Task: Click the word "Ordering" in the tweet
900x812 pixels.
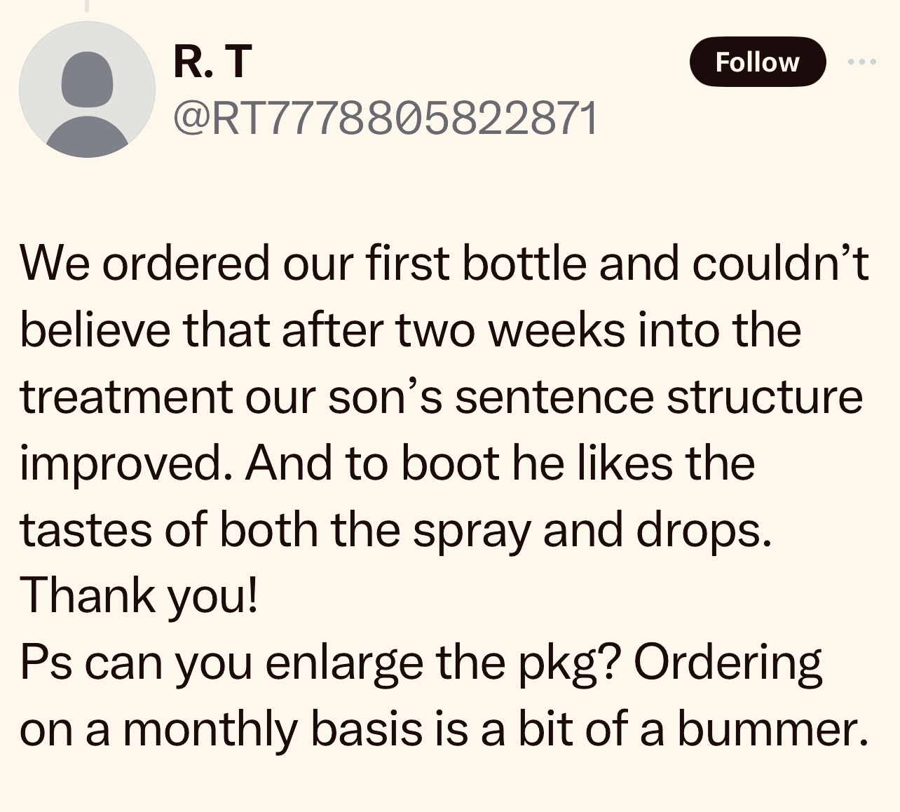Action: 728,661
